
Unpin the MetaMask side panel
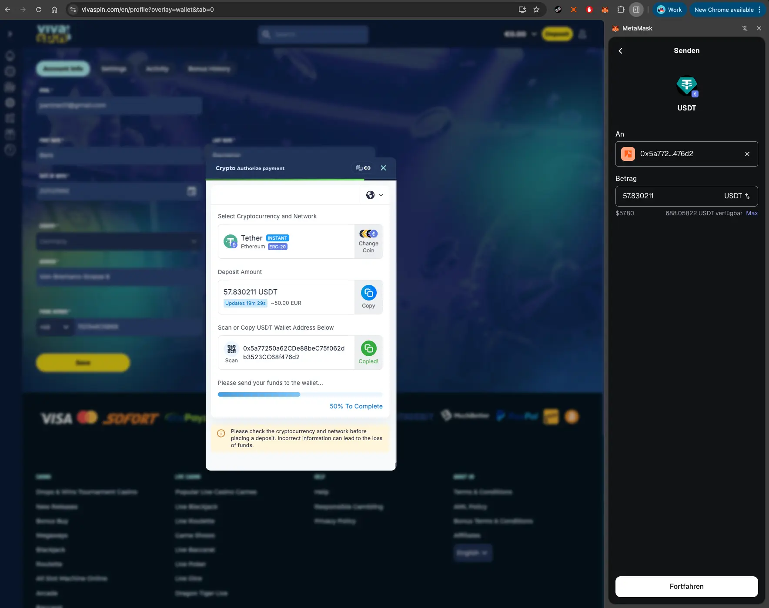745,28
